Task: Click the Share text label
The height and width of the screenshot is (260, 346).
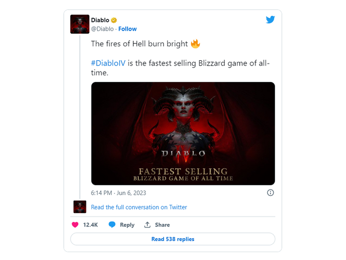Action: [163, 225]
